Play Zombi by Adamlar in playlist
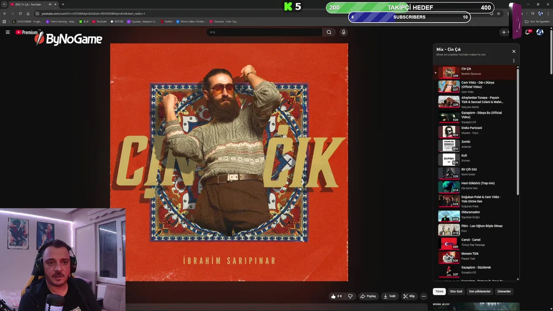This screenshot has width=553, height=311. 475,145
